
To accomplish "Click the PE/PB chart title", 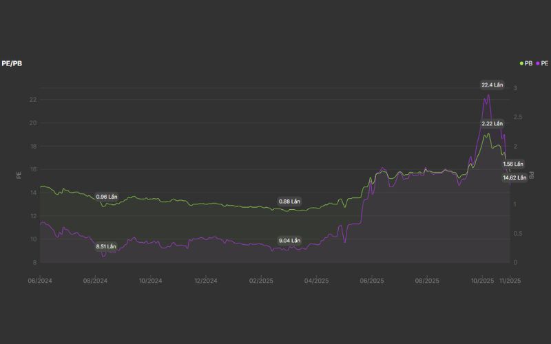I will point(12,63).
